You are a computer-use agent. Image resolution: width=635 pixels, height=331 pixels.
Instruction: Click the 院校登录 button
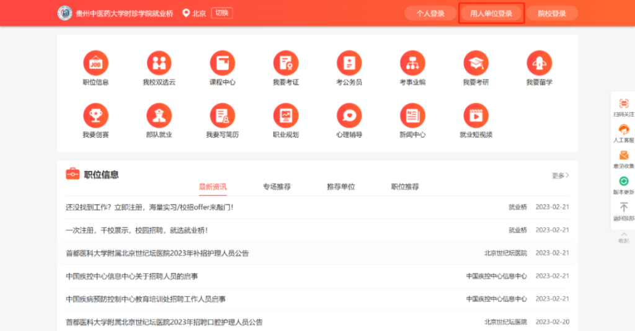552,14
